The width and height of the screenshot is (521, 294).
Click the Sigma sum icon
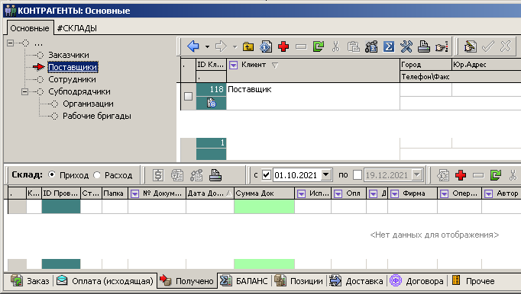[388, 46]
